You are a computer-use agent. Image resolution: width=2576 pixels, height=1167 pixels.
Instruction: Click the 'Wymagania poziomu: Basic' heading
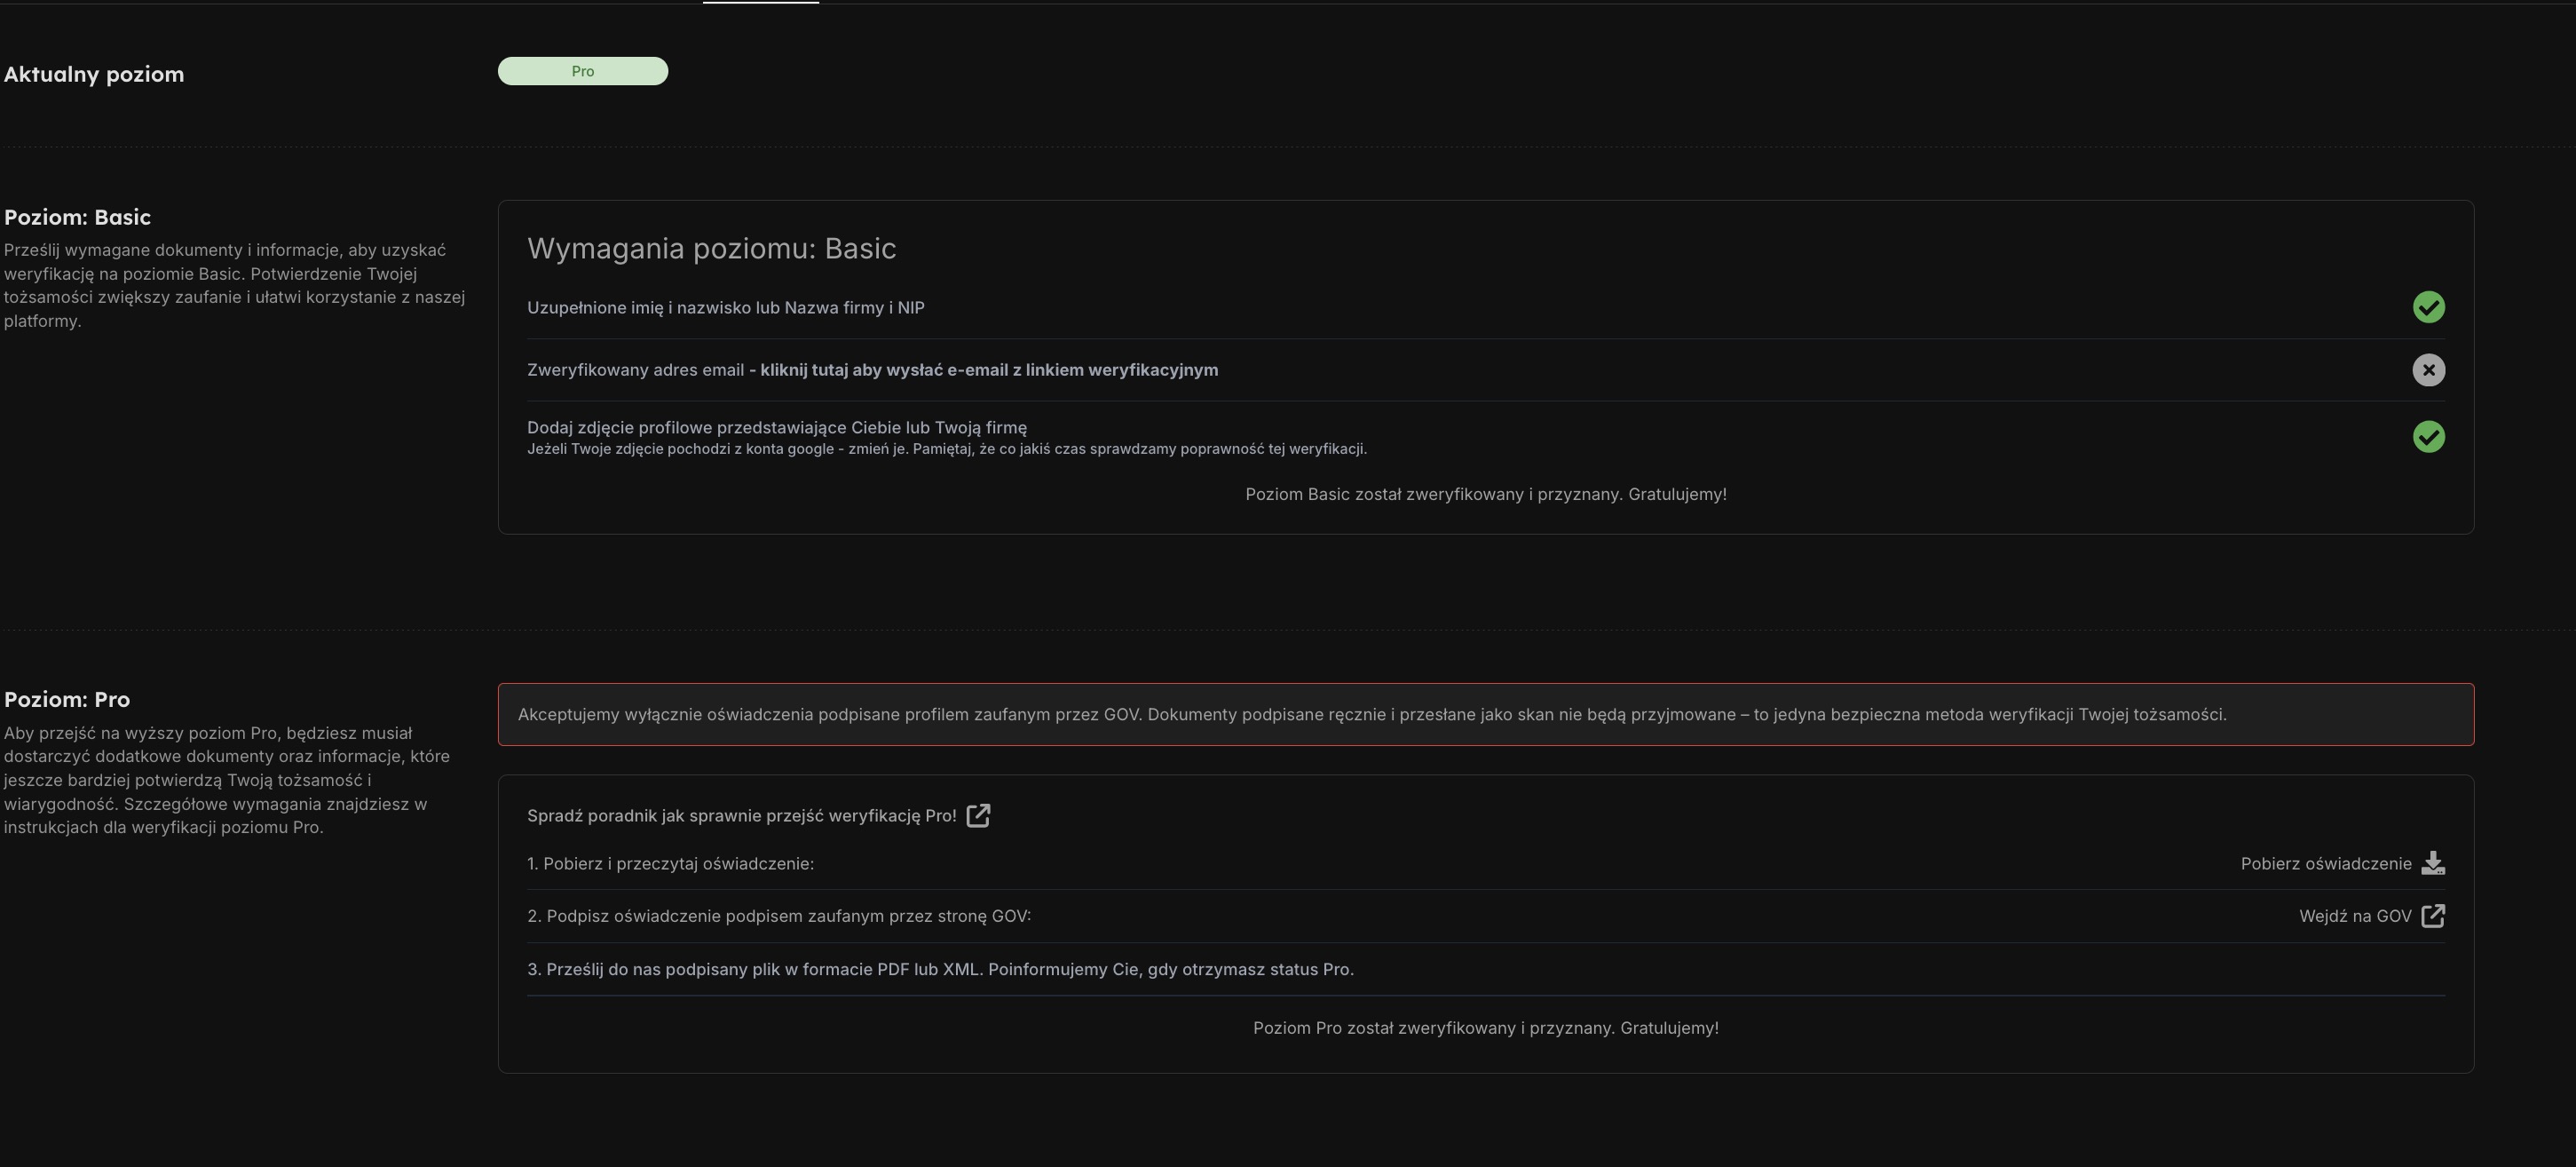(x=711, y=248)
